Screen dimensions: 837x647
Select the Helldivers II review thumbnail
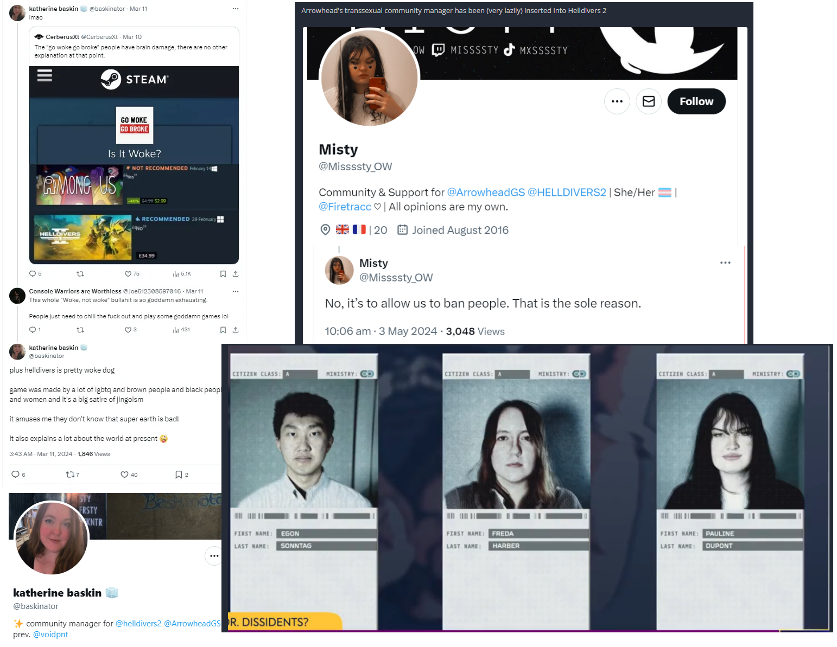click(x=83, y=237)
